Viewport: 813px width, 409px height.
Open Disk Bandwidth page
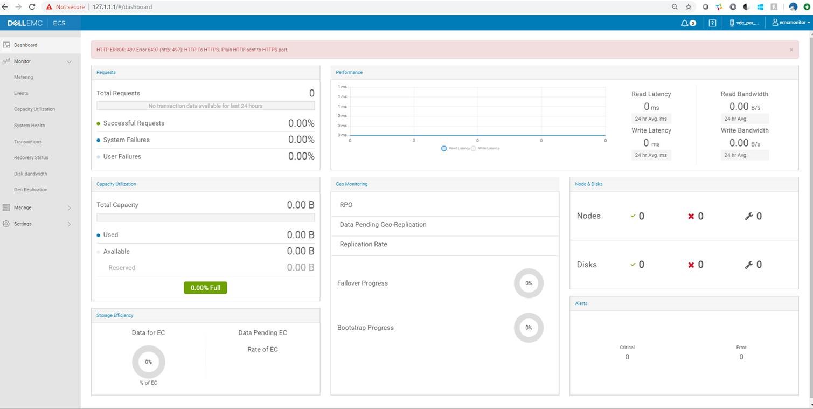pos(31,174)
